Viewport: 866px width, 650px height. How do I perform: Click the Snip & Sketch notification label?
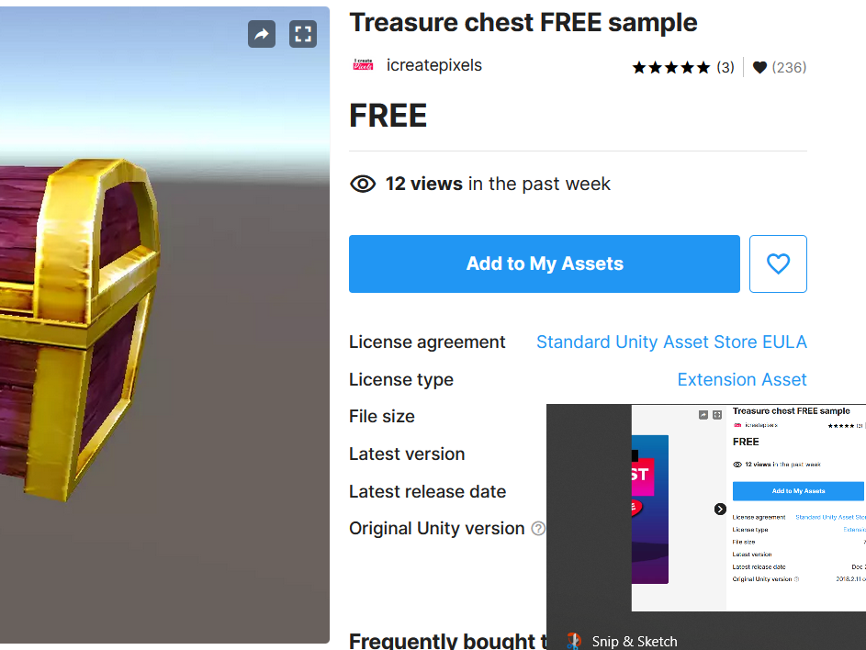coord(635,641)
